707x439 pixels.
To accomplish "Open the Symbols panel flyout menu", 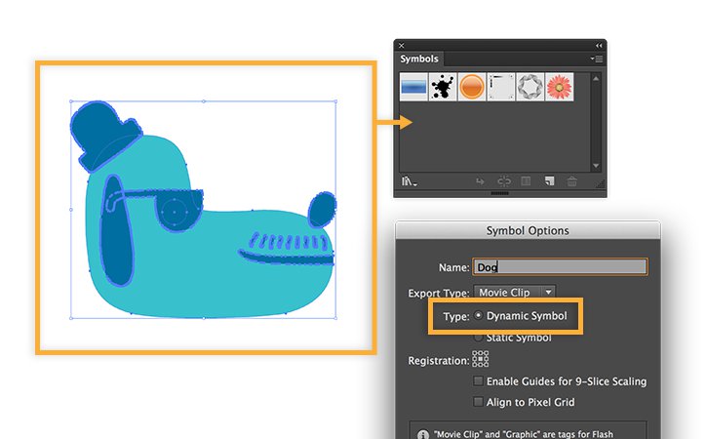I will click(597, 59).
